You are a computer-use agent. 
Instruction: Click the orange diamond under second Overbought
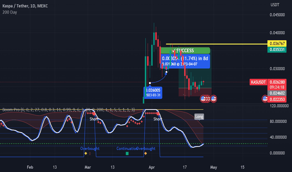(x=145, y=154)
